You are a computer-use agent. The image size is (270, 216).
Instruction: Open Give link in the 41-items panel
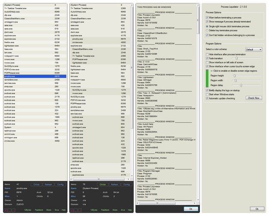pyautogui.click(x=57, y=210)
